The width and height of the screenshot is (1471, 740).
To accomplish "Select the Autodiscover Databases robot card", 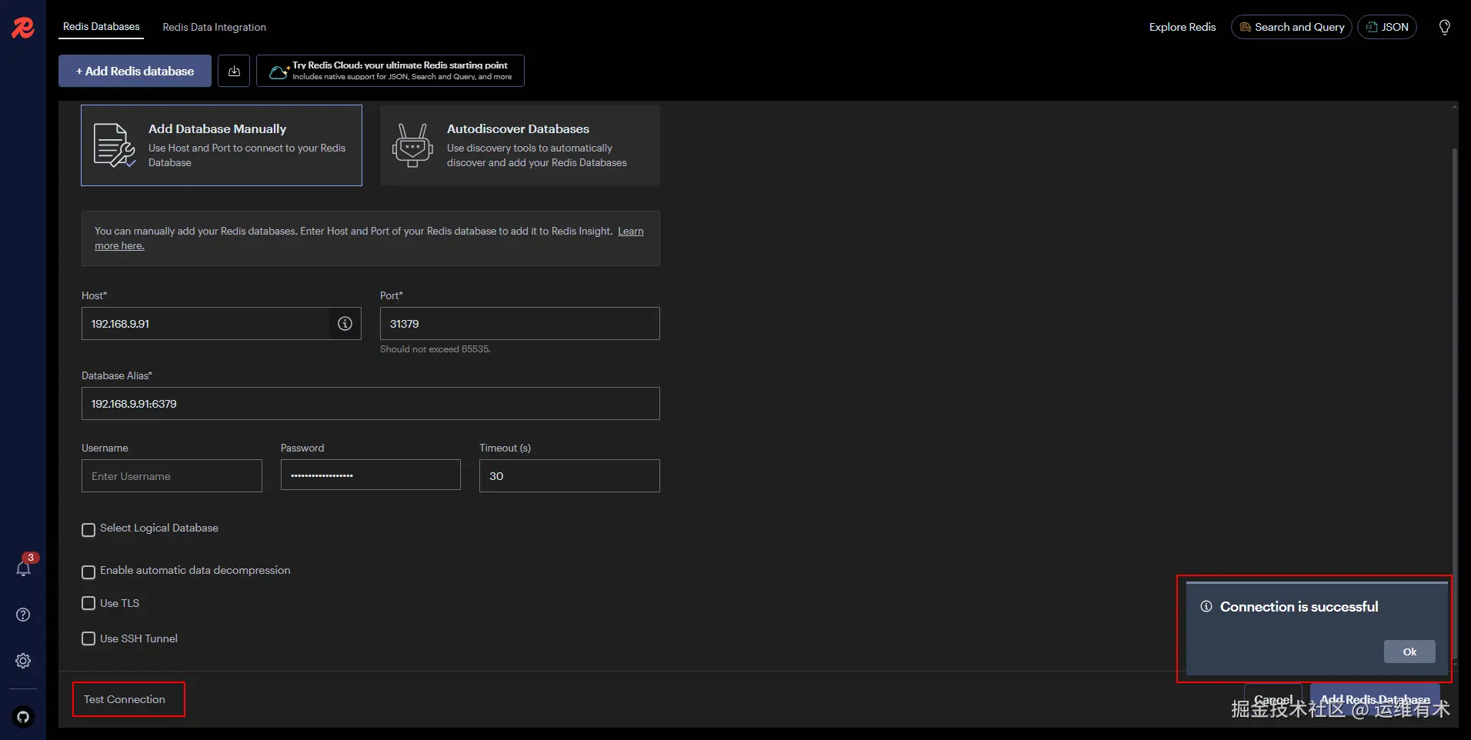I will click(519, 145).
